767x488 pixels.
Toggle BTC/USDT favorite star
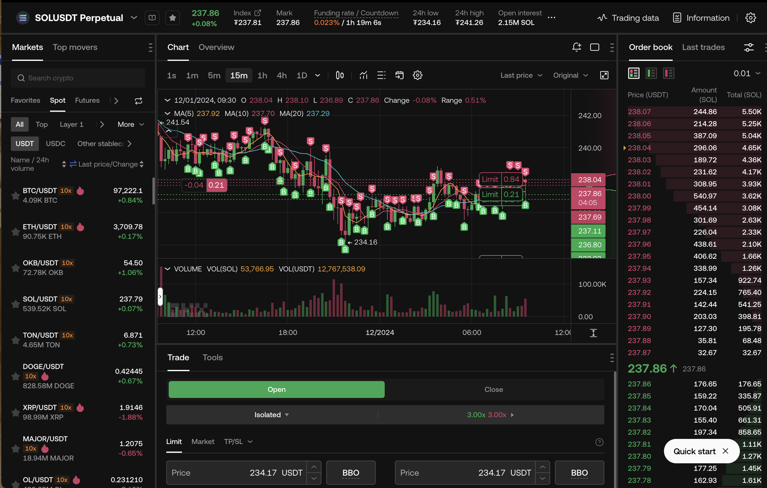click(x=15, y=195)
